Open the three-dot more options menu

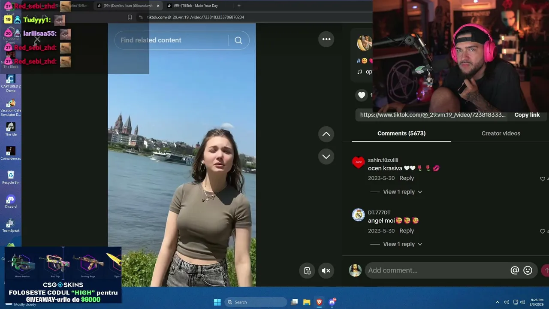point(326,39)
